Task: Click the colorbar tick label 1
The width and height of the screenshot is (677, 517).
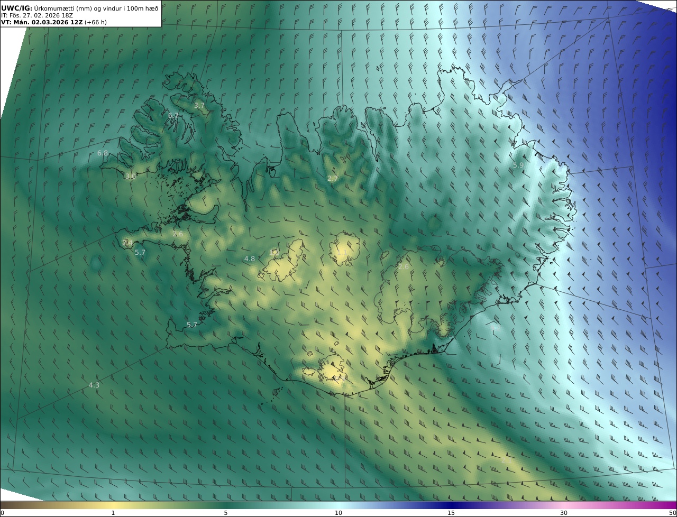Action: (113, 513)
